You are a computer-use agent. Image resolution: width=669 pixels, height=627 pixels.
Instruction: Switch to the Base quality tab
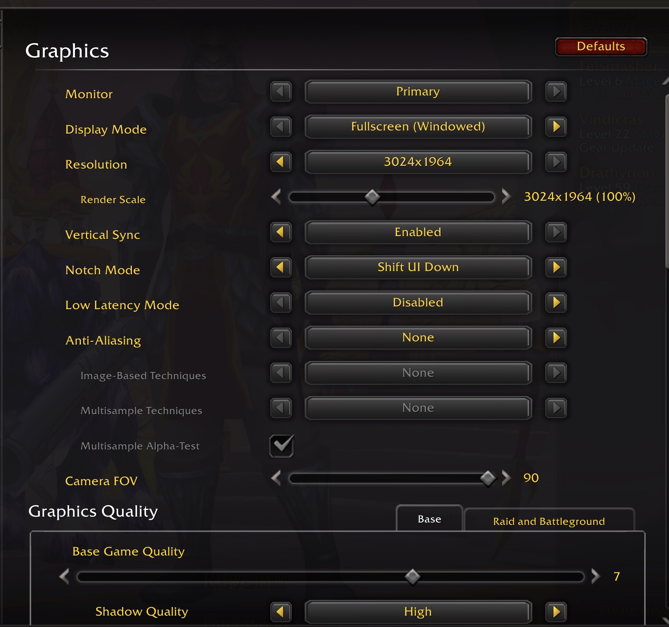click(430, 519)
